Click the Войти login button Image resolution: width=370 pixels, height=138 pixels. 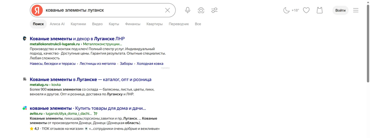pos(340,10)
